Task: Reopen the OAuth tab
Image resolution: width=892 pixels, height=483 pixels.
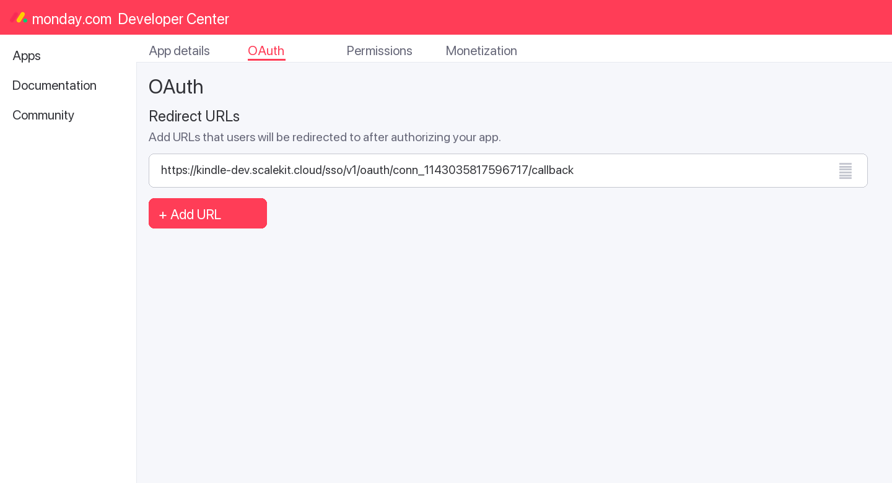Action: [266, 51]
